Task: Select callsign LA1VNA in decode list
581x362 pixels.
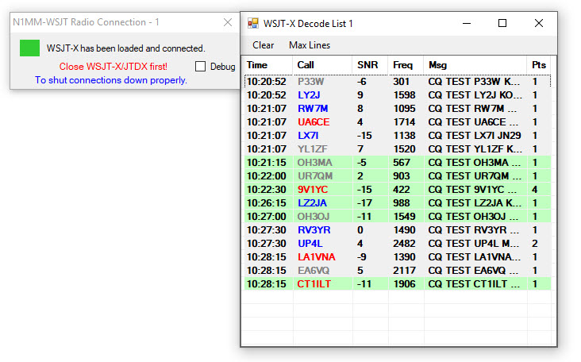Action: 317,257
